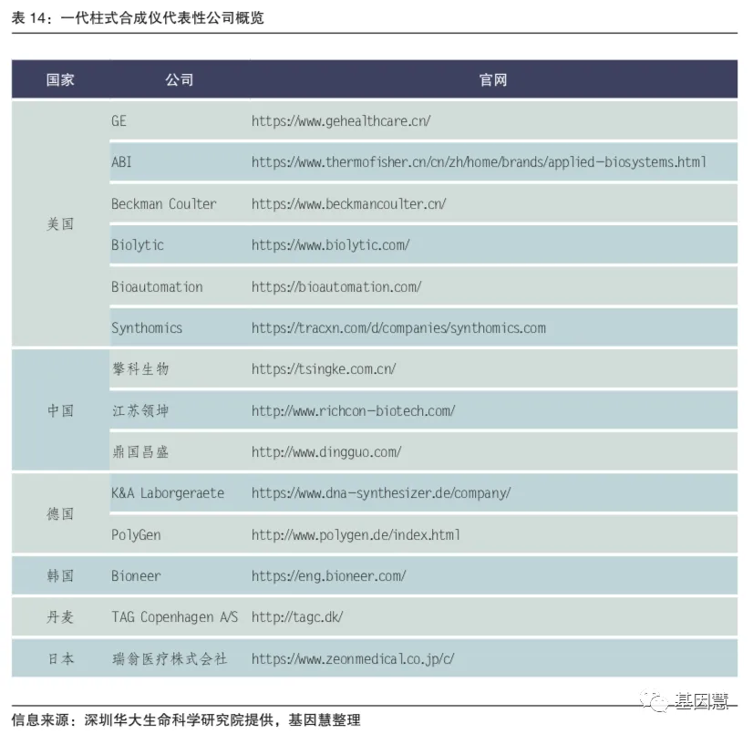This screenshot has height=734, width=753.
Task: Open the beckmancoulter.cn website URL
Action: (348, 204)
